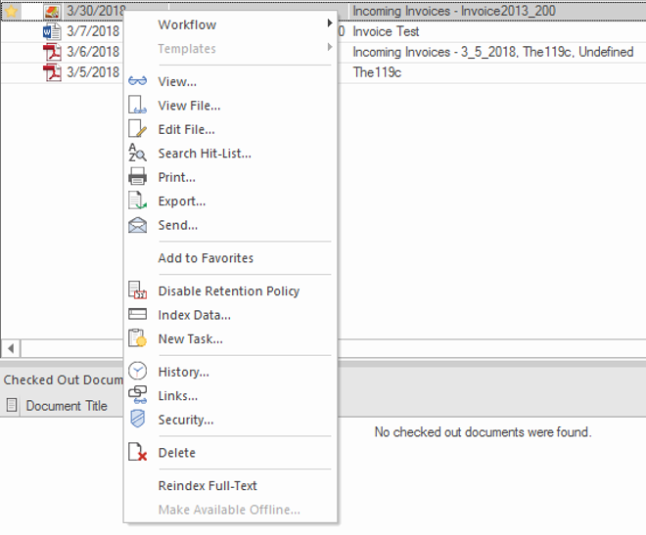Click Incoming Invoices - 3_5_2018, The119c, Undefined

[493, 52]
